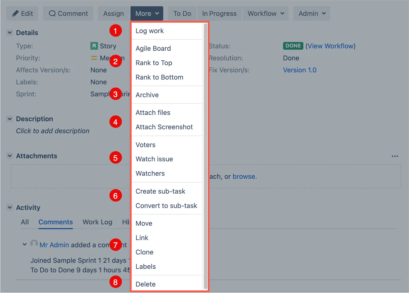Image resolution: width=409 pixels, height=293 pixels.
Task: Click the Edit pencil button
Action: (22, 14)
